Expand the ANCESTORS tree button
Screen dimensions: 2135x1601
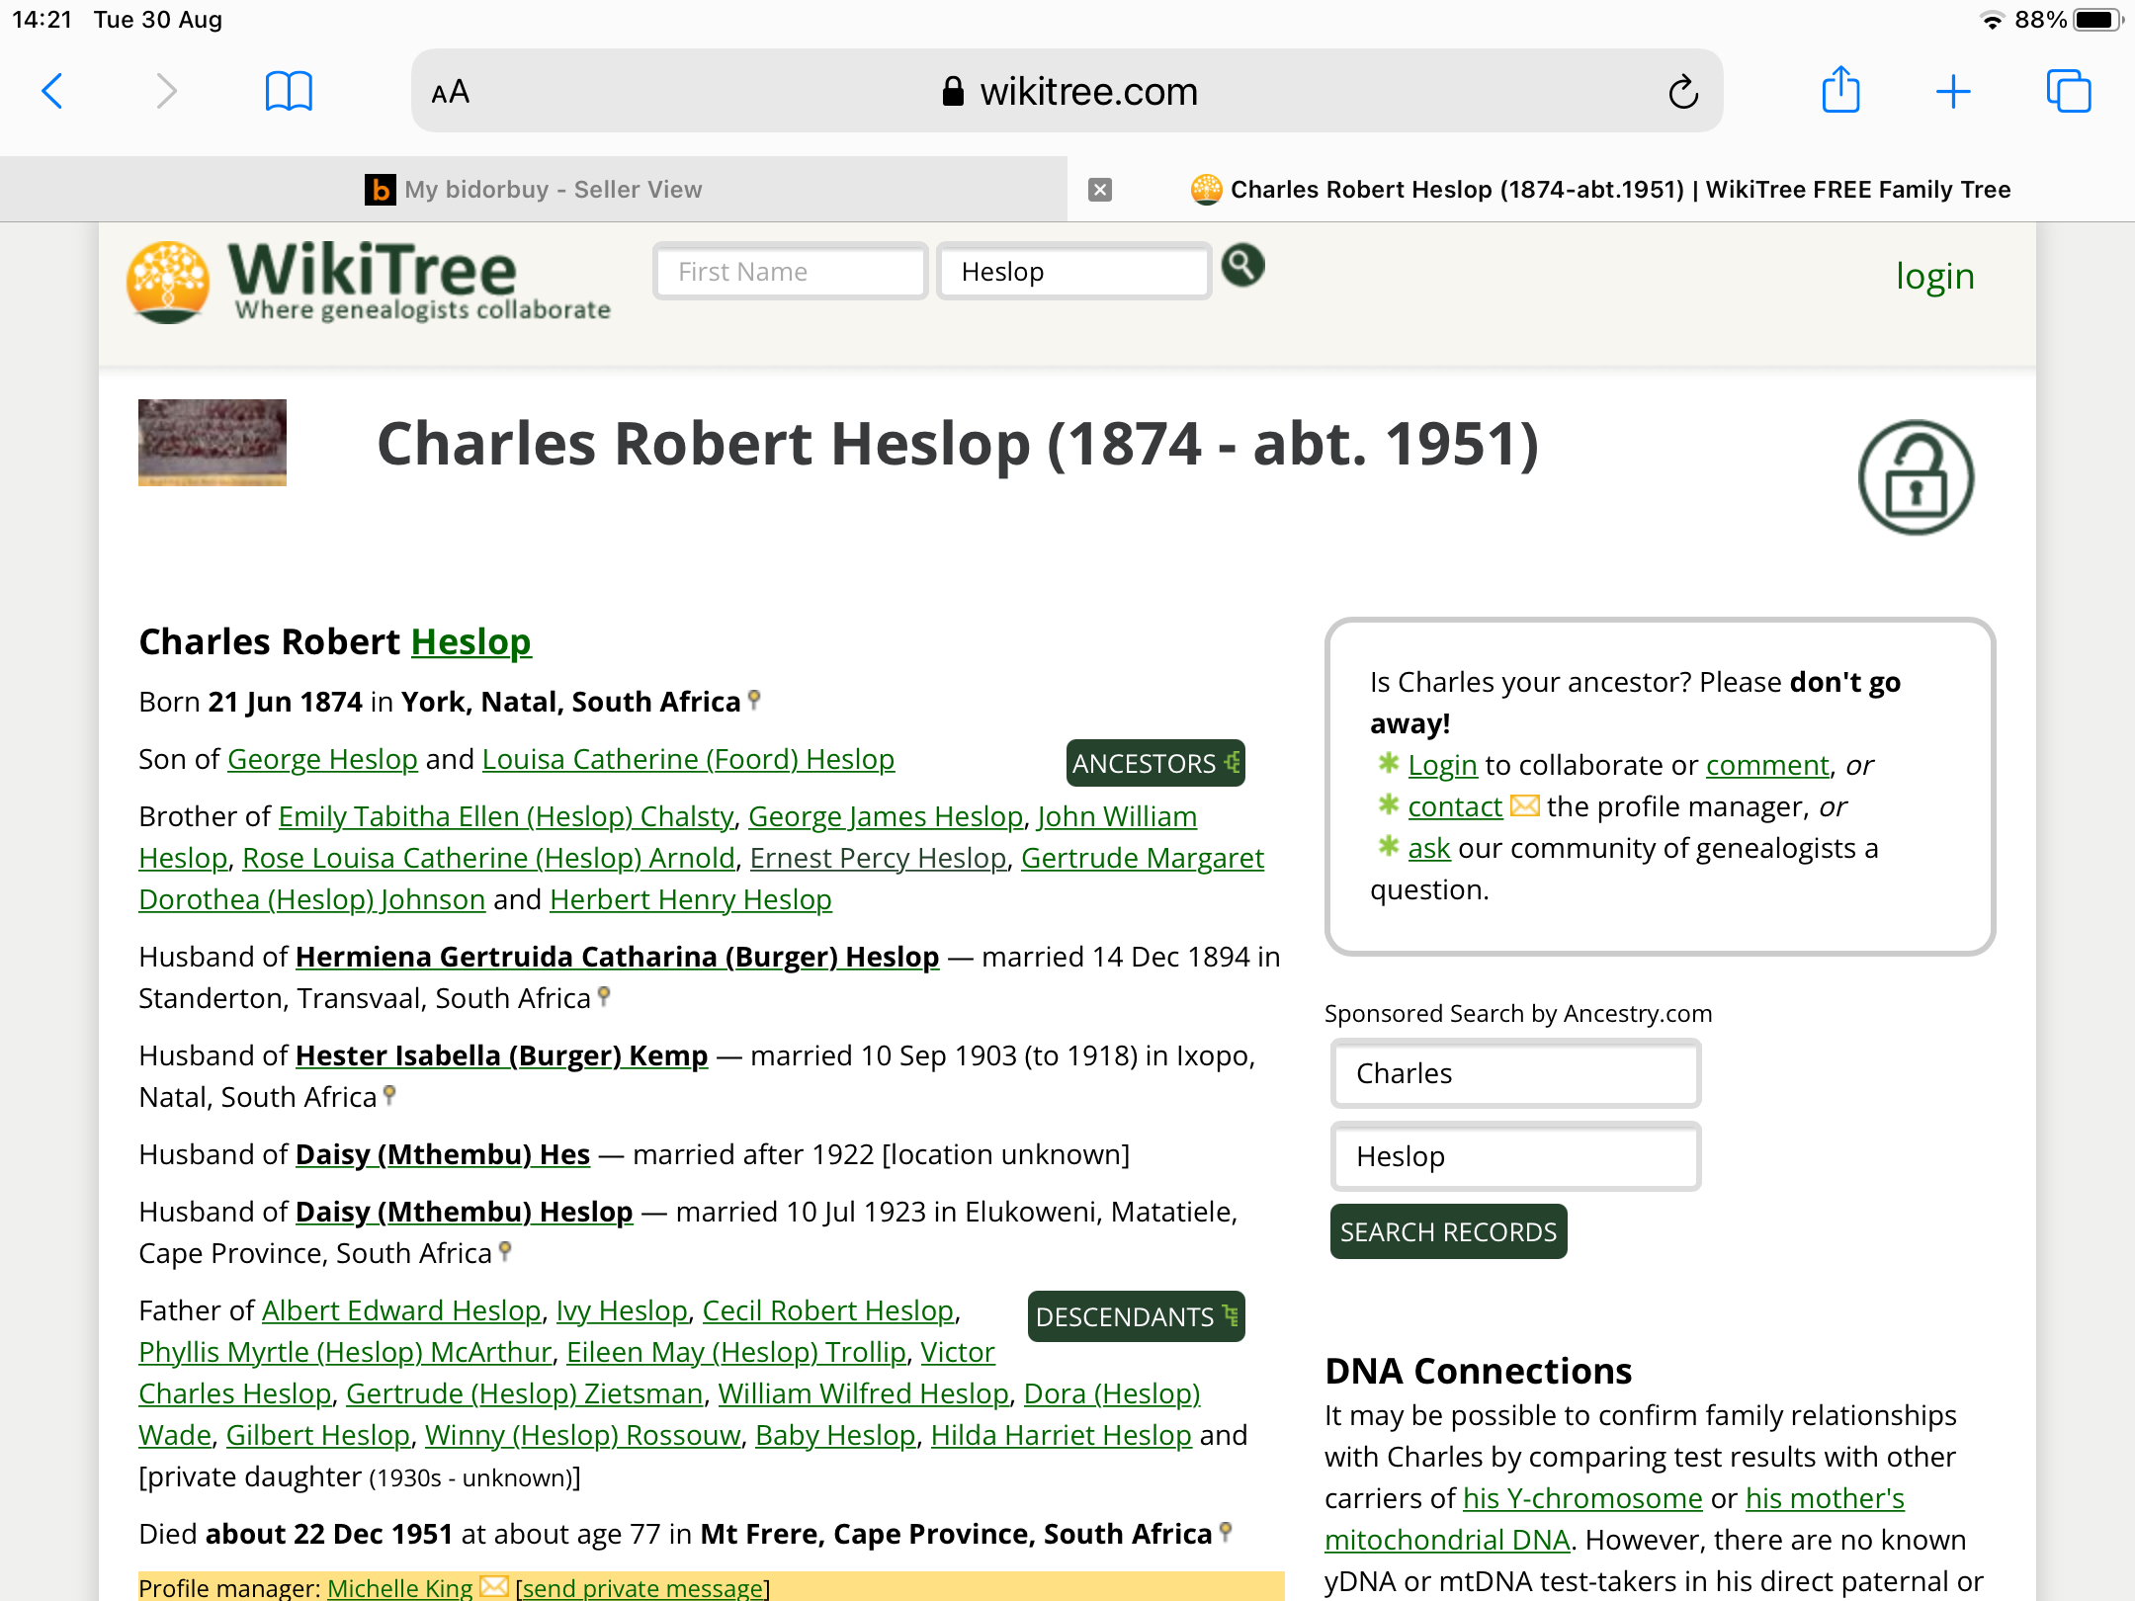click(1154, 763)
